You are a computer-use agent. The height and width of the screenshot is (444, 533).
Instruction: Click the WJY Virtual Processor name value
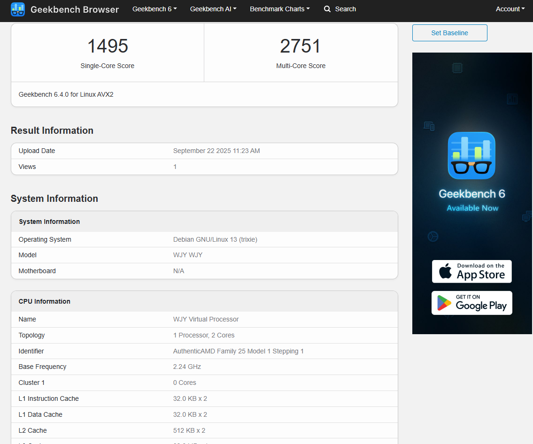[206, 319]
